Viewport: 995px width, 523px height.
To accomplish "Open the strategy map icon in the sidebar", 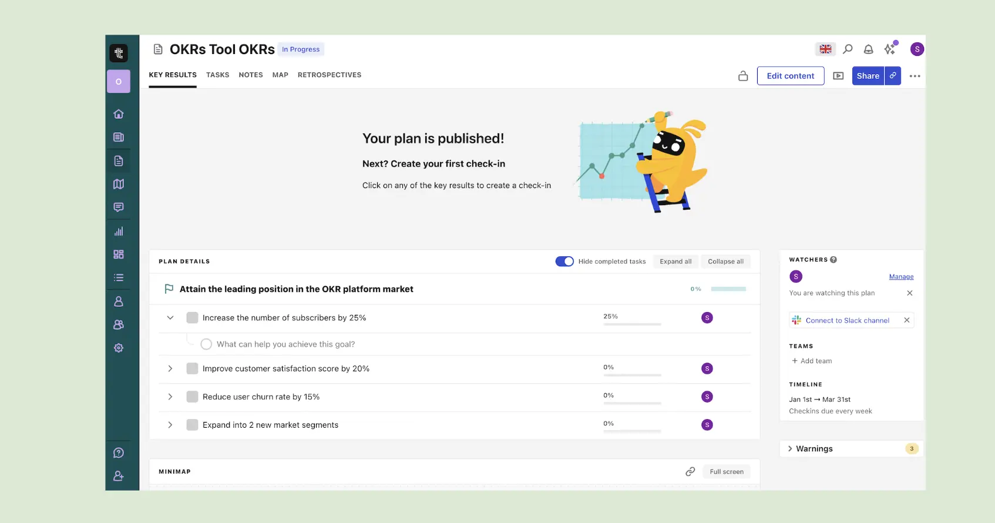I will 119,184.
